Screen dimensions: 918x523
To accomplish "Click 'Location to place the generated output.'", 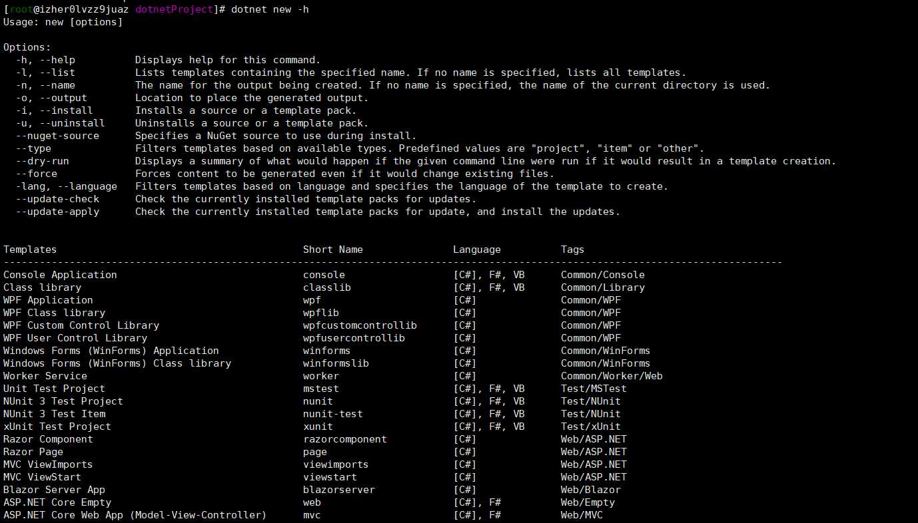I will click(x=252, y=98).
